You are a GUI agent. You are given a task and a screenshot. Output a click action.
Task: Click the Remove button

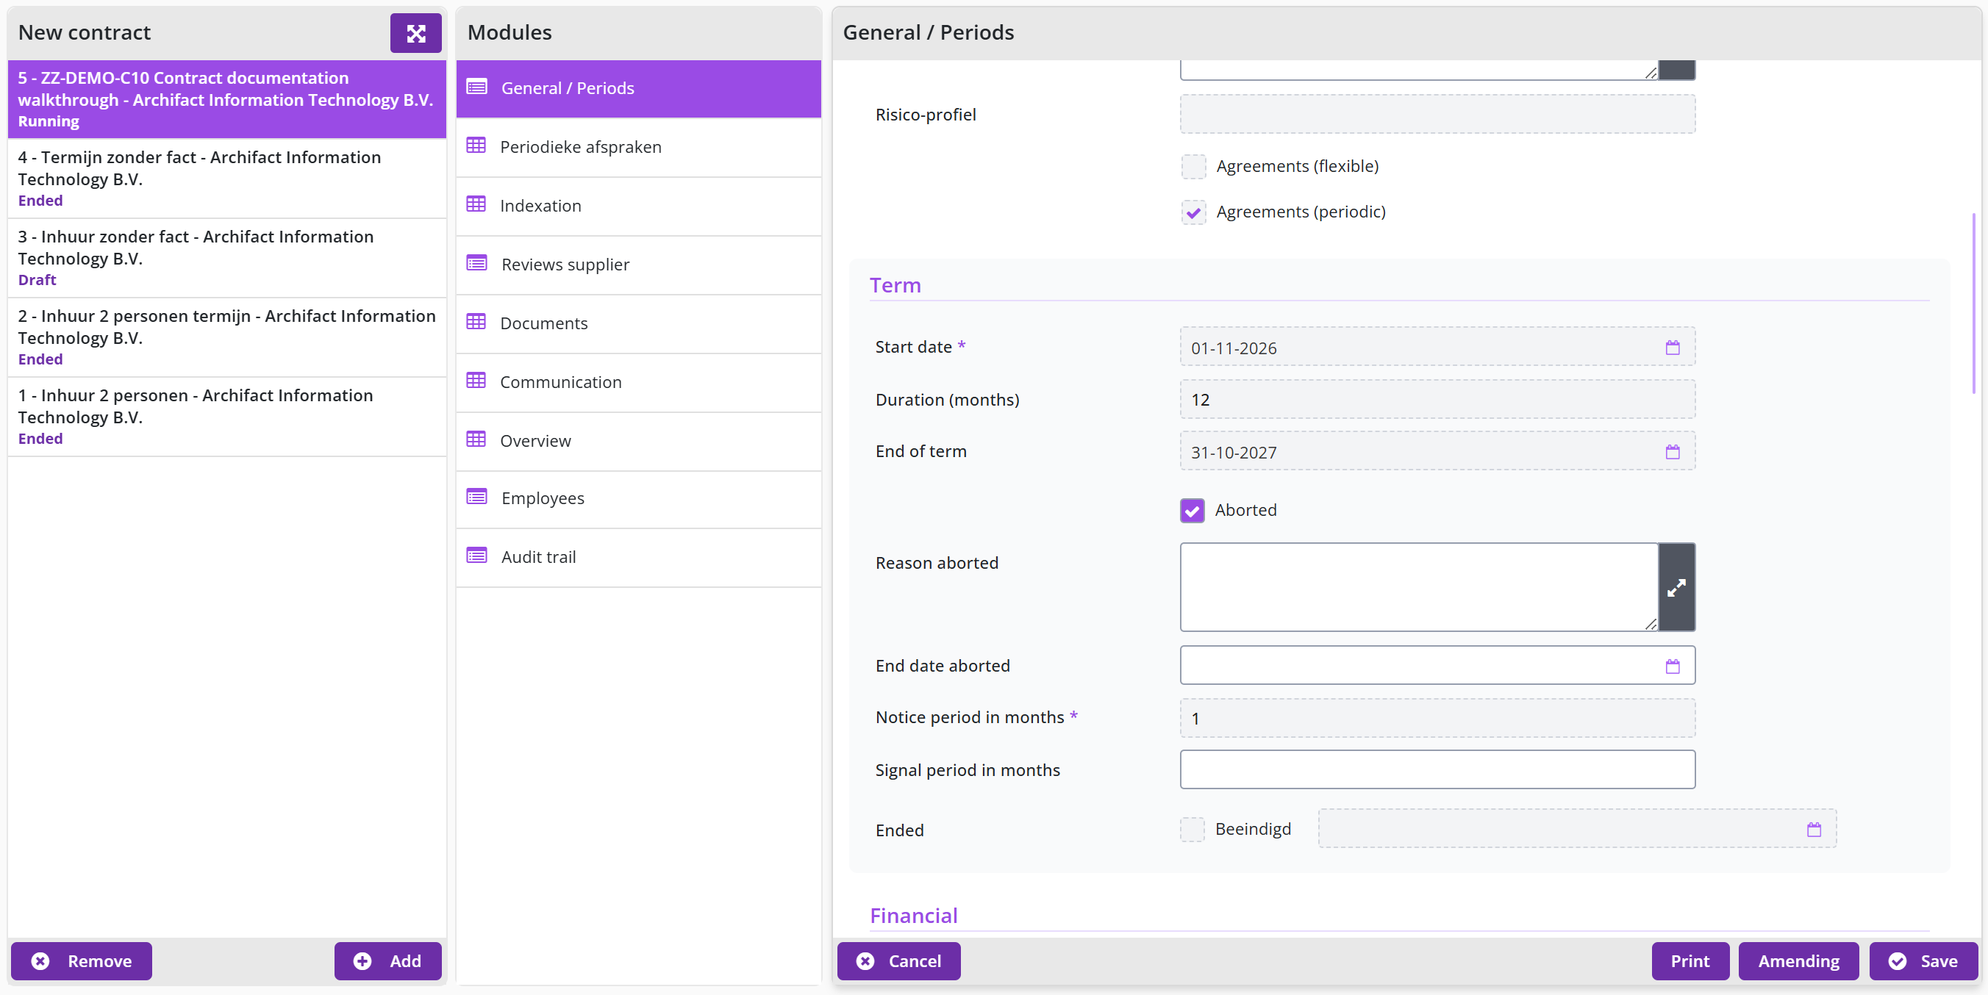tap(81, 961)
